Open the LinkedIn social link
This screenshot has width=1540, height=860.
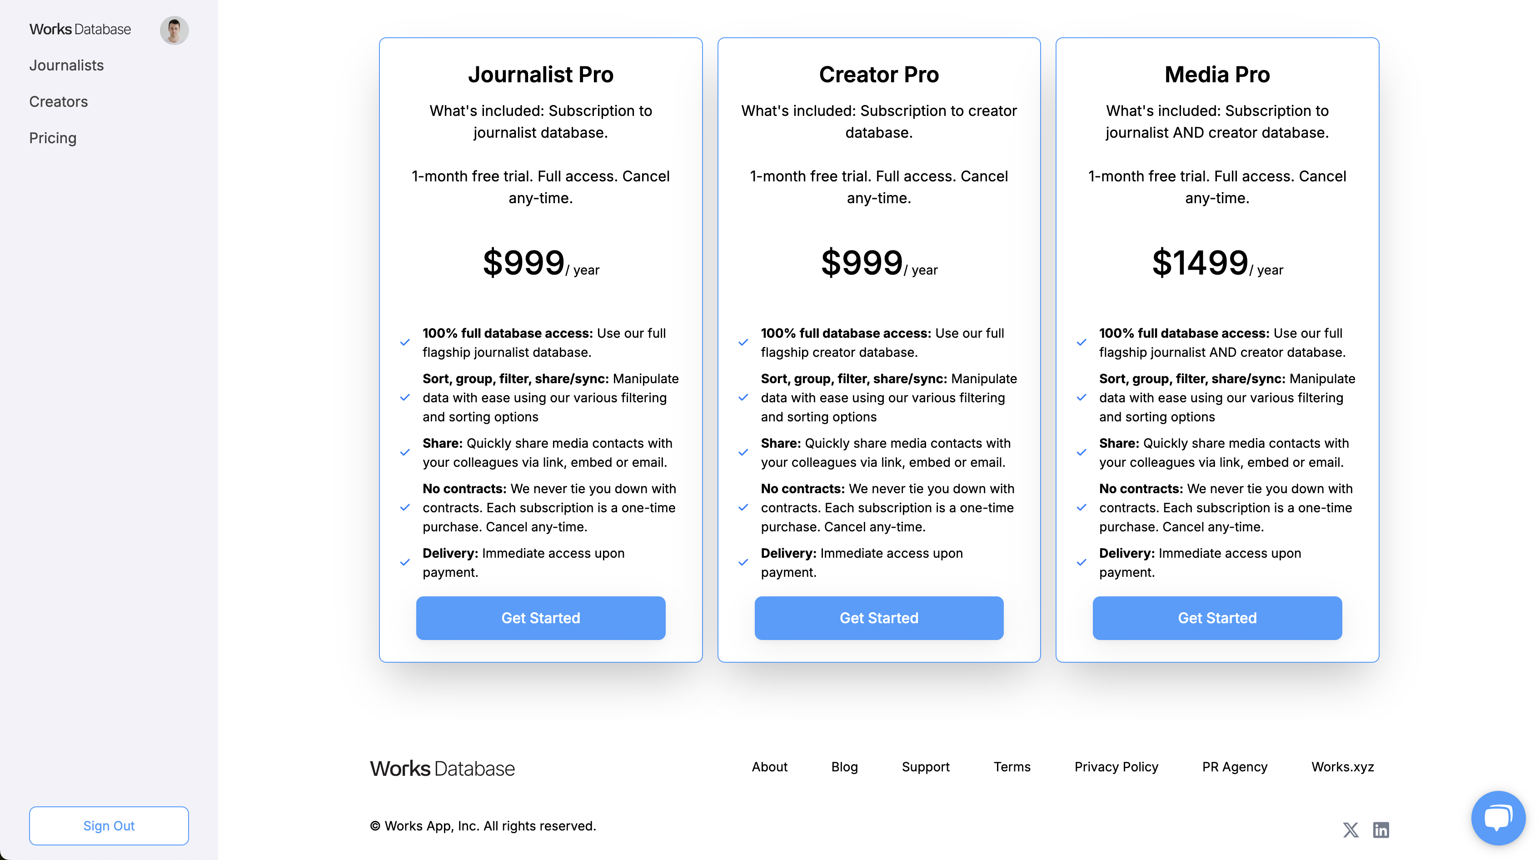coord(1381,830)
